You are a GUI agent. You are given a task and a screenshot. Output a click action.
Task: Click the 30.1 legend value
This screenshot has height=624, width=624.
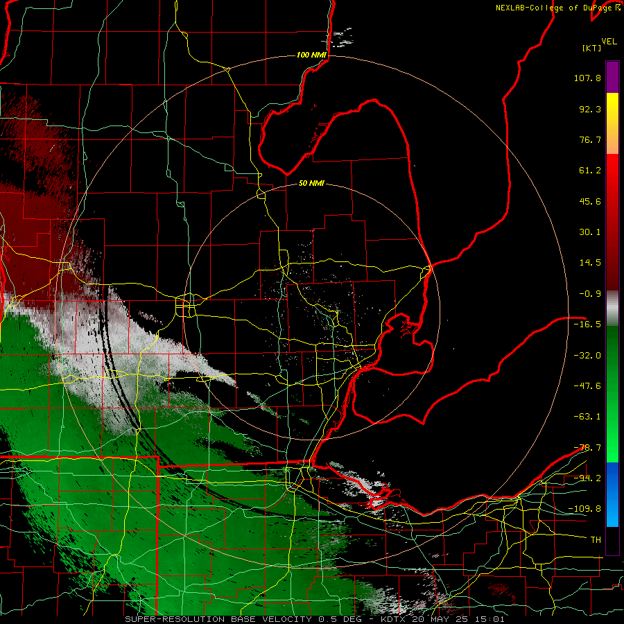590,232
